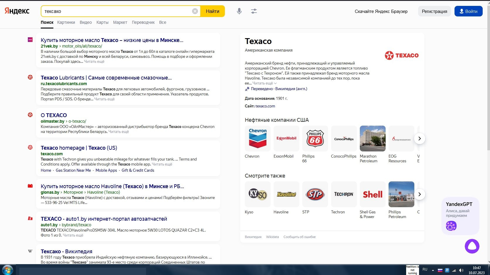Click the 21vek.by result favicon
Viewport: 490px width, 275px height.
tap(30, 40)
